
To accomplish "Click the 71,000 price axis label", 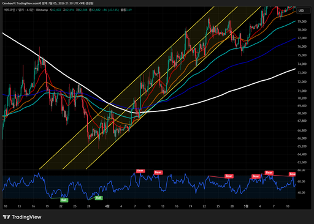I will coord(302,91).
